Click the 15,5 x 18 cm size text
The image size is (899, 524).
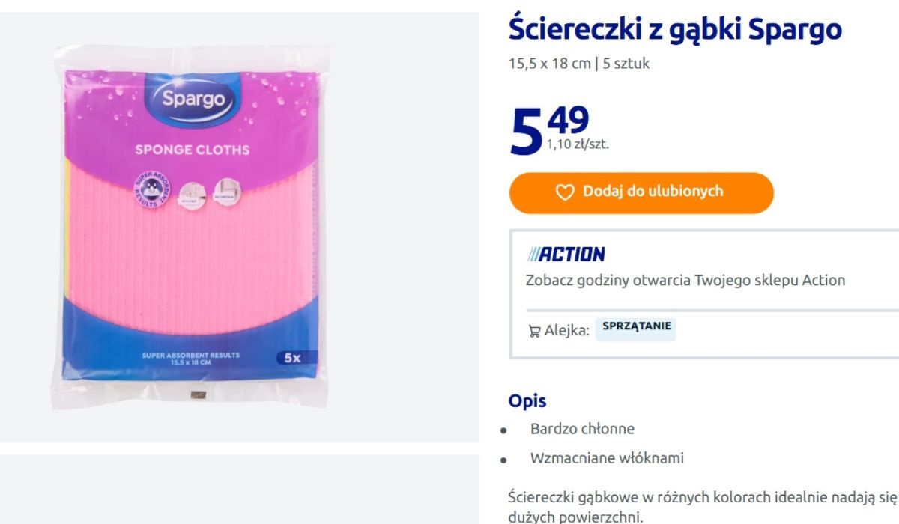pos(549,64)
